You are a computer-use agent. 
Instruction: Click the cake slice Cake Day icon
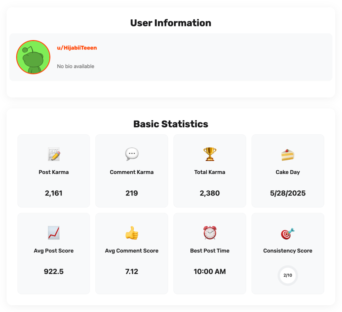[x=288, y=155]
